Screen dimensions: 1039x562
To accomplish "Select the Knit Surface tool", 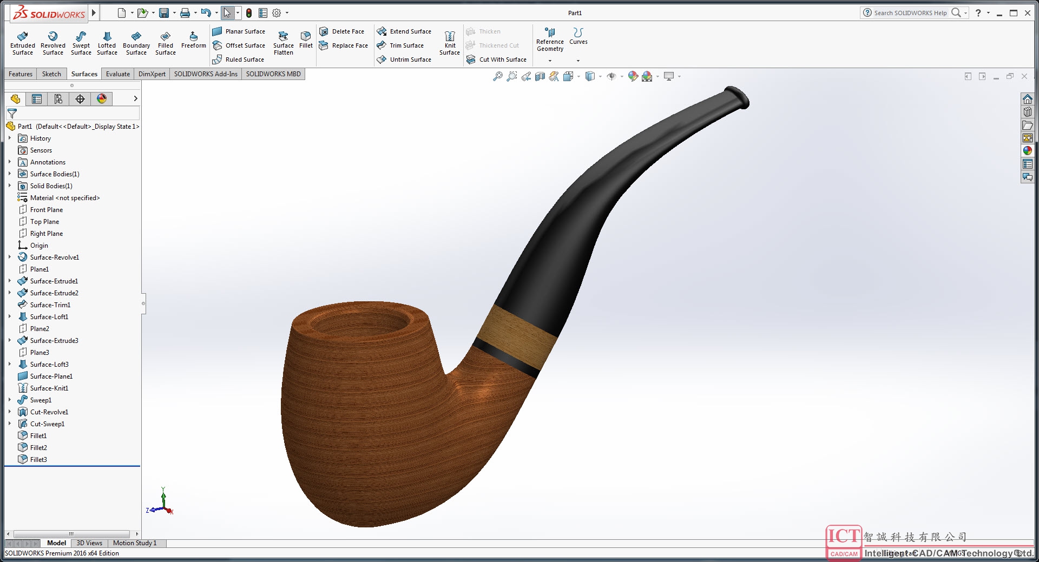I will coord(450,43).
